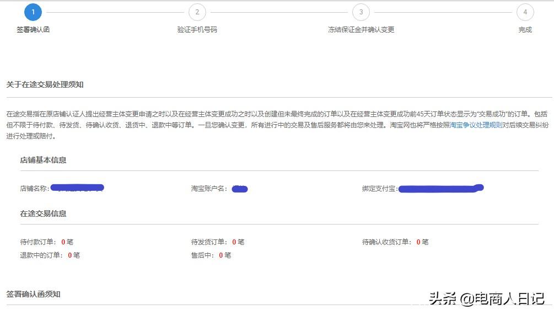Viewport: 554px width, 315px height.
Task: Select the 签署确认函 step label
Action: click(33, 30)
